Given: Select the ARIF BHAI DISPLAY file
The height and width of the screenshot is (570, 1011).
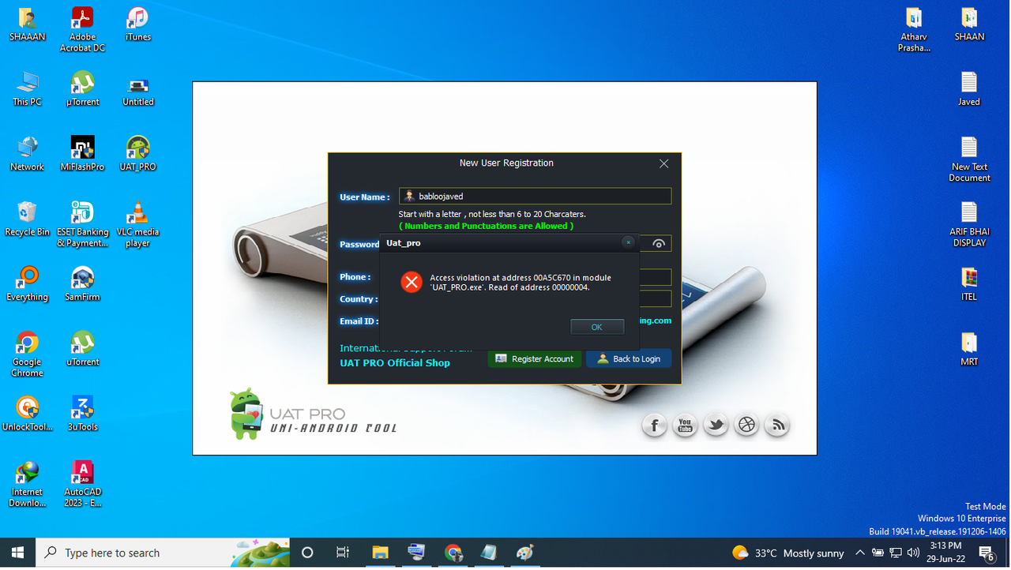Looking at the screenshot, I should pyautogui.click(x=969, y=224).
